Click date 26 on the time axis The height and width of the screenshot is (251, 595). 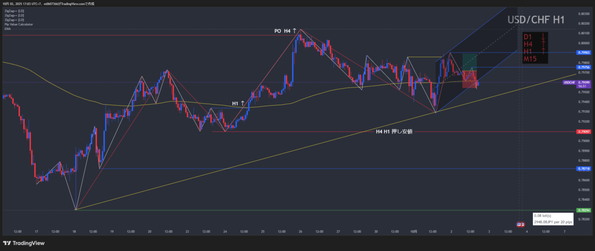(x=301, y=231)
